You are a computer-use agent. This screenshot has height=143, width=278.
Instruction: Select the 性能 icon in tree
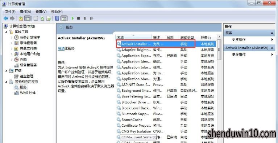(16, 60)
